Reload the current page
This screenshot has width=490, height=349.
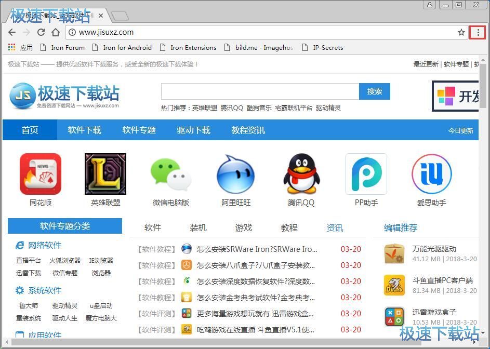click(x=41, y=32)
